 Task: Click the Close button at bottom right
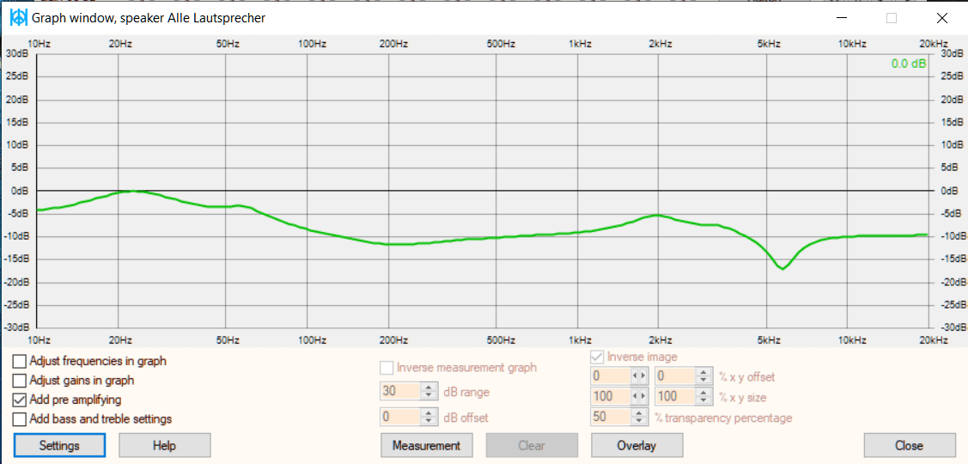click(910, 445)
